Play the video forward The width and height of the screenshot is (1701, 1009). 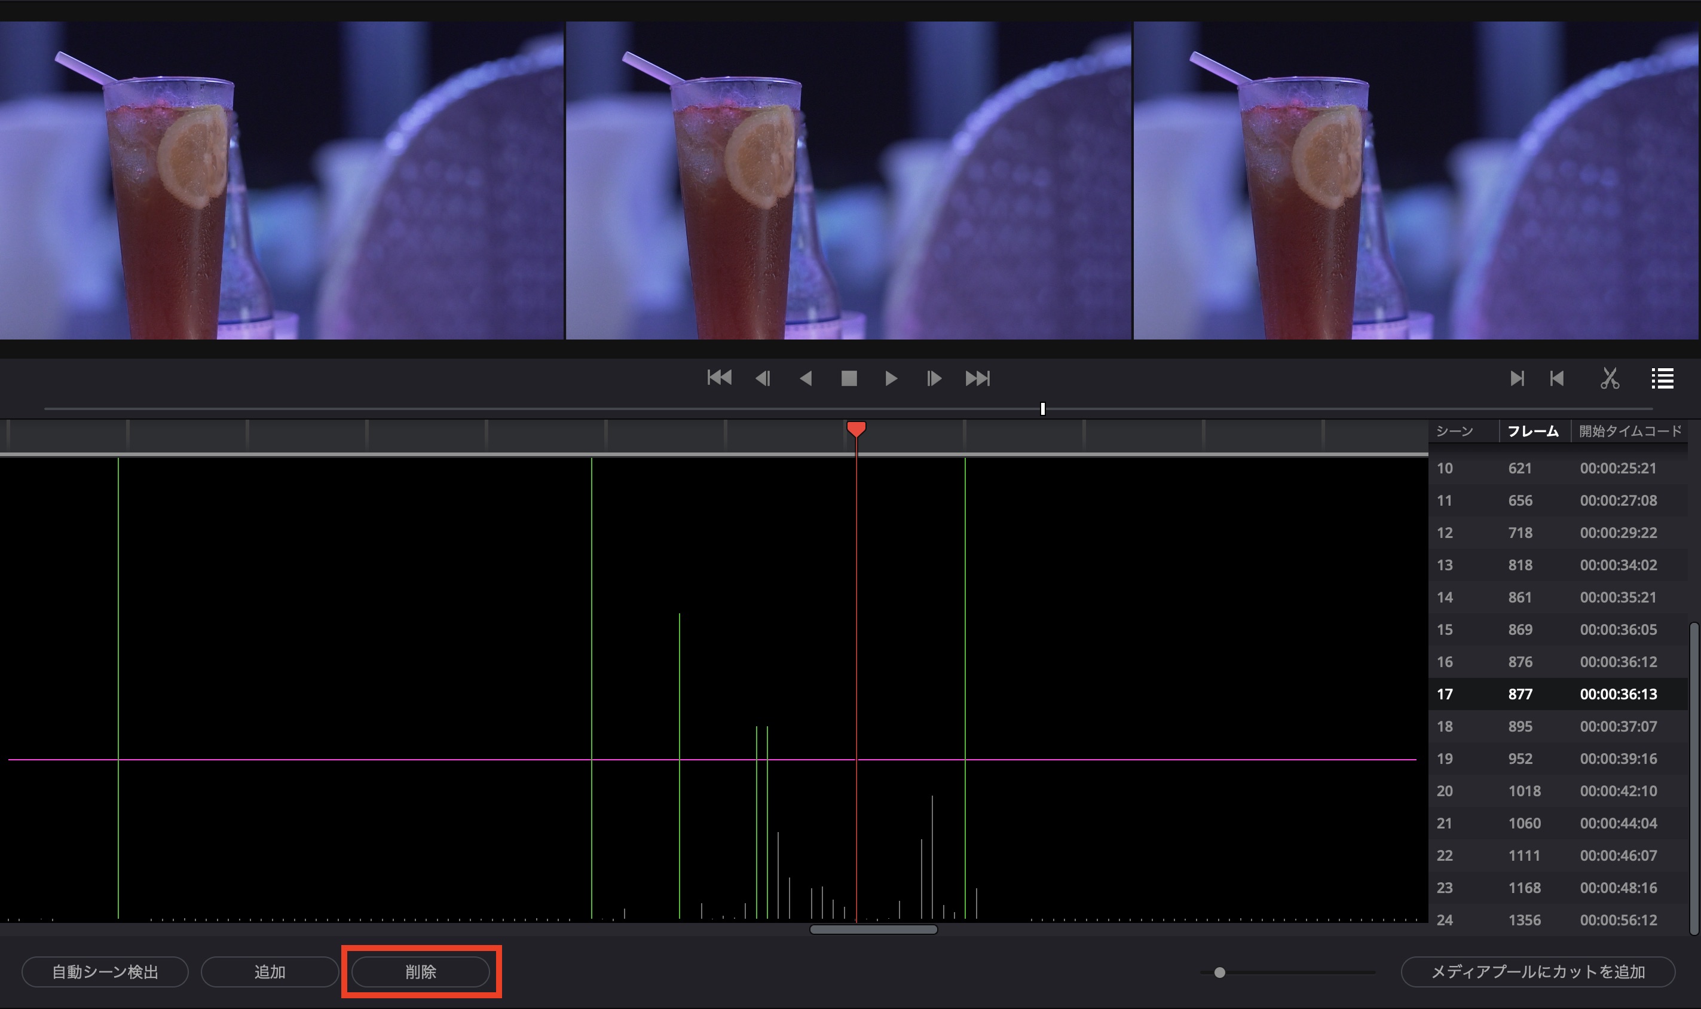[x=891, y=378]
